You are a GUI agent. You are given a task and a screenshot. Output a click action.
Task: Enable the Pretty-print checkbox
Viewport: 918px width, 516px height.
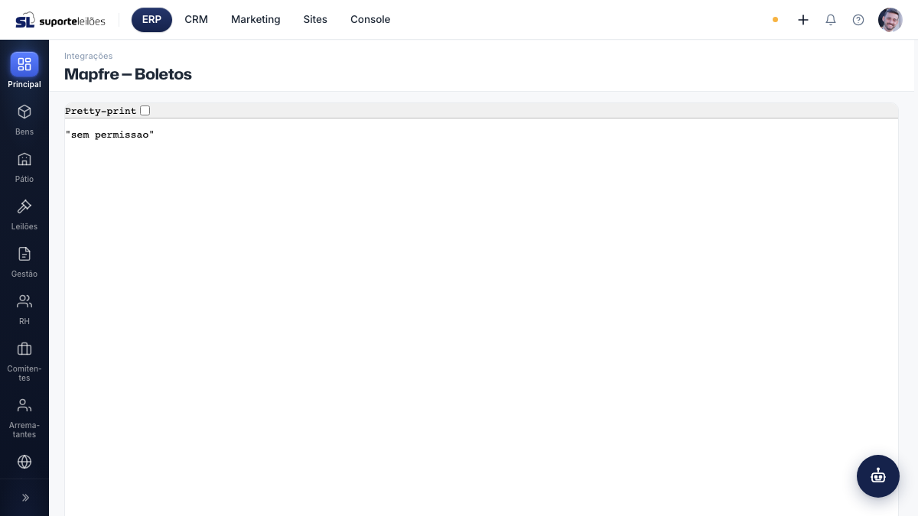(145, 111)
